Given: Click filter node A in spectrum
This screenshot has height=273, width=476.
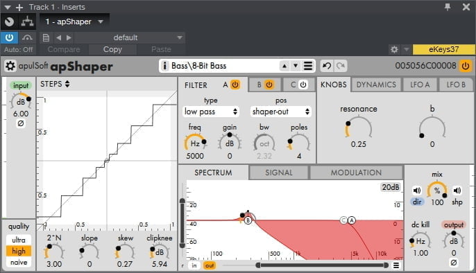Looking at the screenshot, I should [x=352, y=220].
